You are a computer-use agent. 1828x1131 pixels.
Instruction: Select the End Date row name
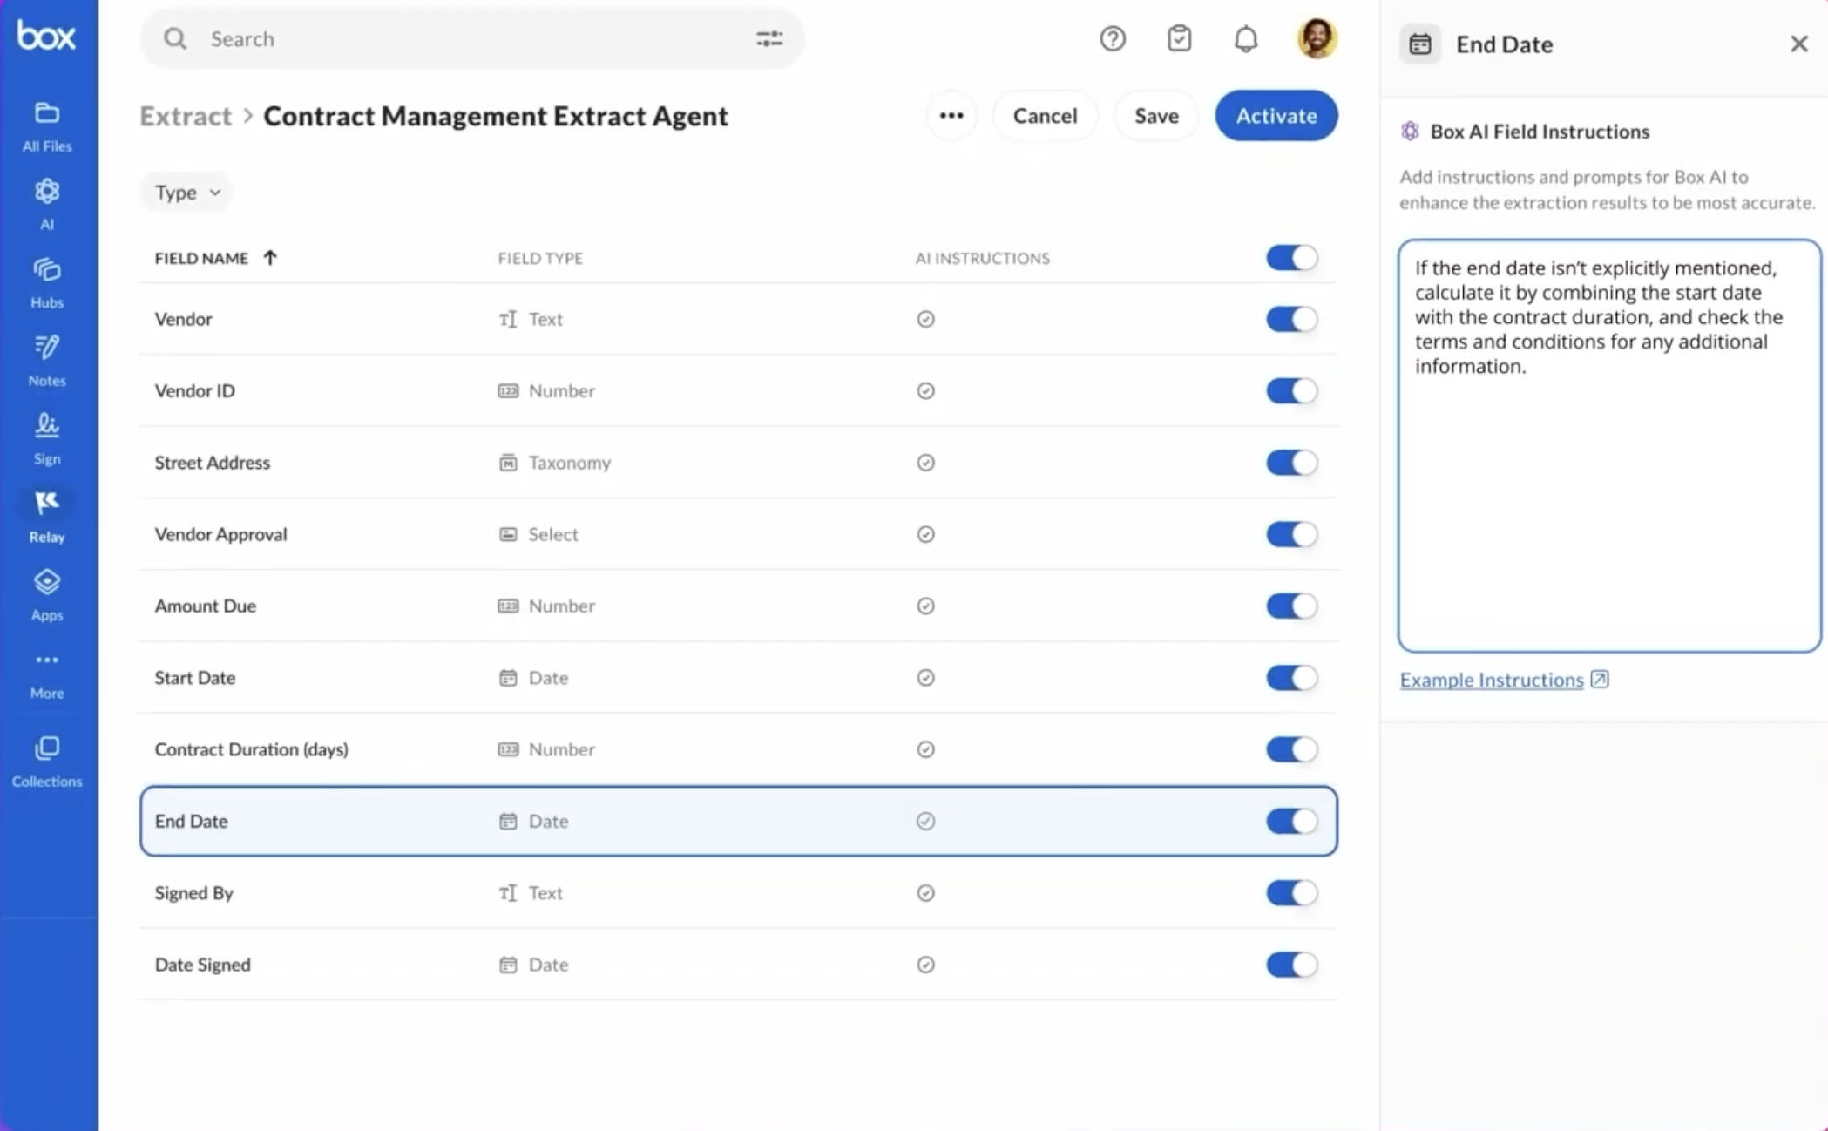(191, 821)
